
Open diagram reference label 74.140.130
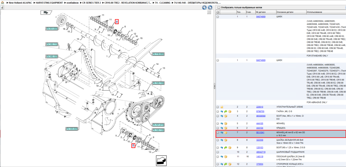(158, 130)
